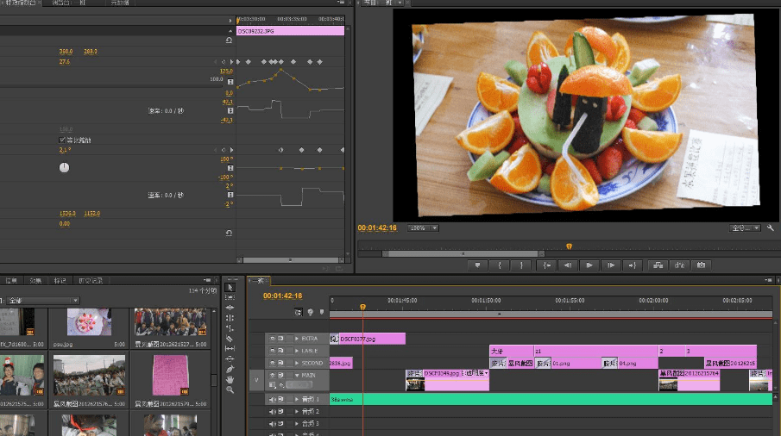Open program monitor wrench settings

[x=770, y=228]
